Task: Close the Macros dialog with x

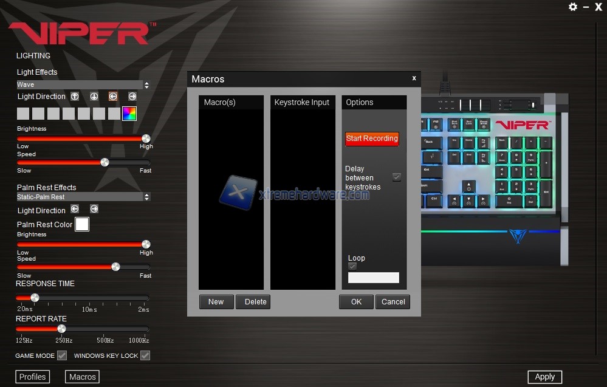Action: coord(414,78)
